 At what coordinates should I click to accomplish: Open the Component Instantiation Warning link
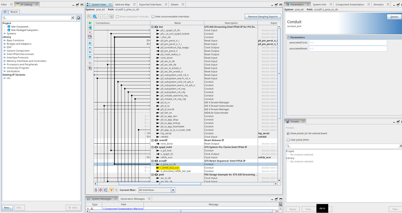pyautogui.click(x=123, y=209)
